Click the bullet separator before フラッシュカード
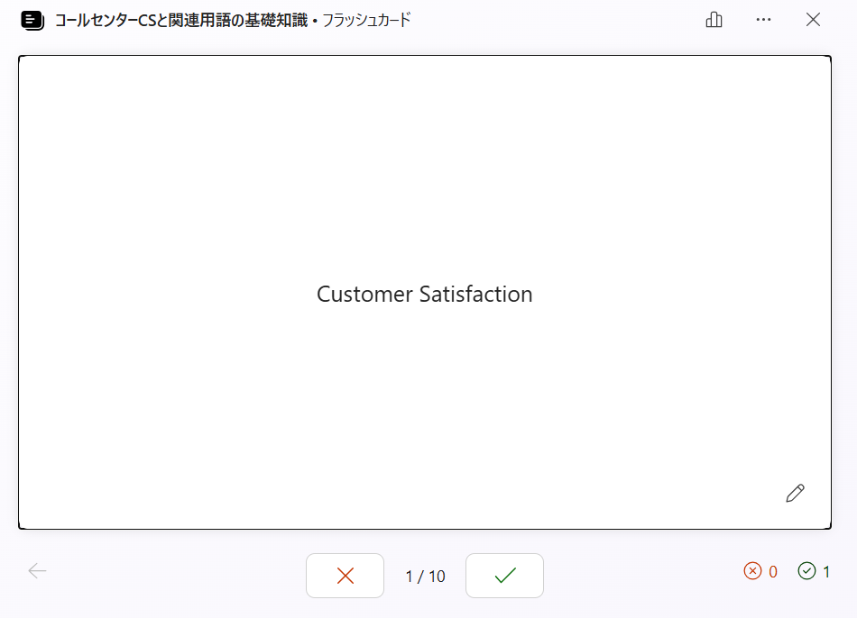The width and height of the screenshot is (857, 618). 314,20
